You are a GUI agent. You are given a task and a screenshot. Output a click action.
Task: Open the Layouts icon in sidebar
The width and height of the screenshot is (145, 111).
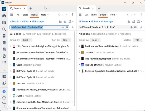tap(4, 77)
